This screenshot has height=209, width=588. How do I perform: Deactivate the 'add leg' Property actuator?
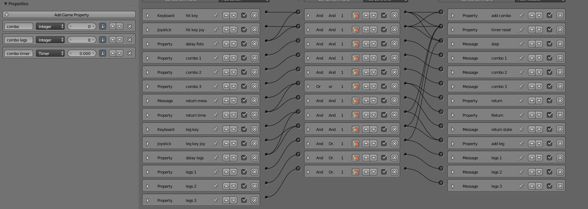click(x=549, y=143)
